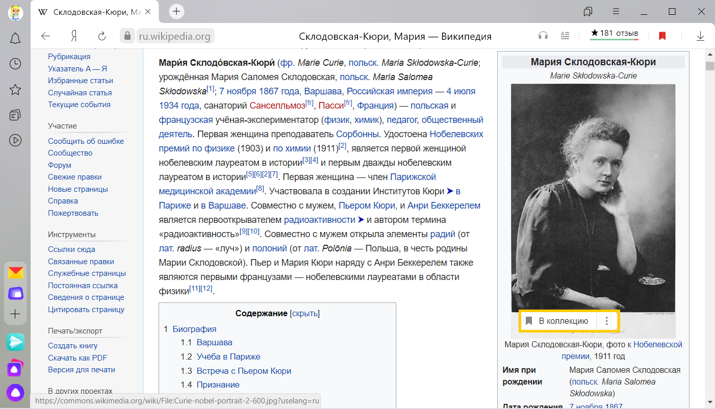This screenshot has height=409, width=715.
Task: Open the user profile avatar
Action: click(15, 12)
